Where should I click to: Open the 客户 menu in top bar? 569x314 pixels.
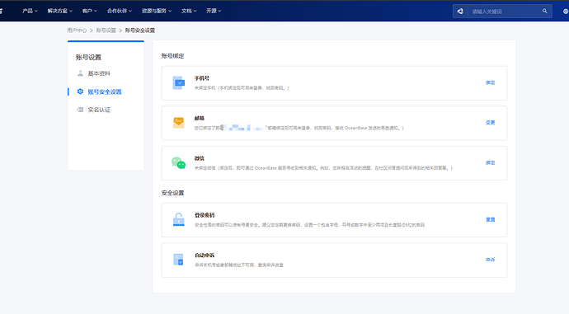tap(89, 11)
